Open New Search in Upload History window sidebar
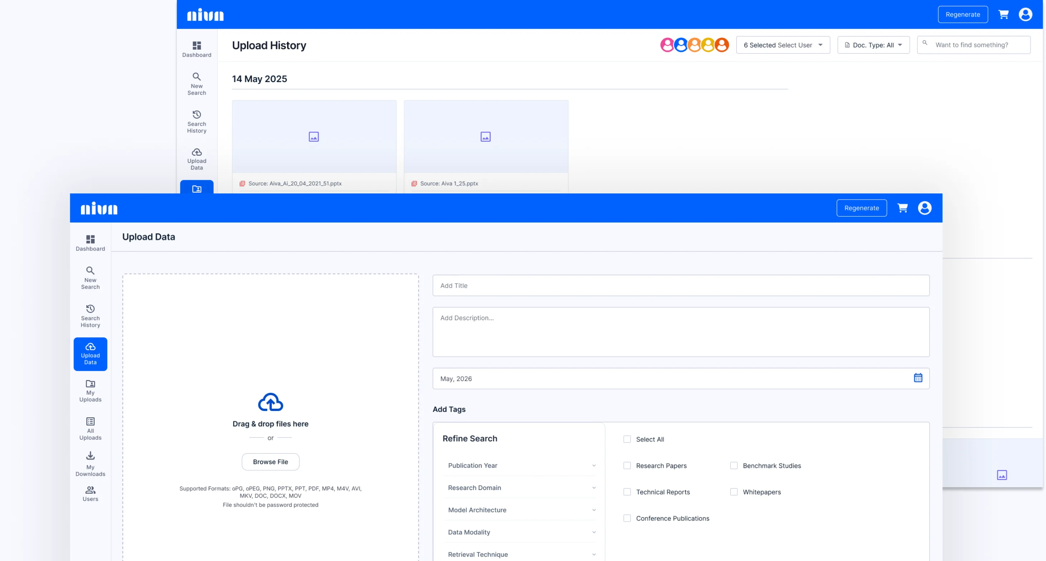Screen dimensions: 1046x561 (x=196, y=84)
